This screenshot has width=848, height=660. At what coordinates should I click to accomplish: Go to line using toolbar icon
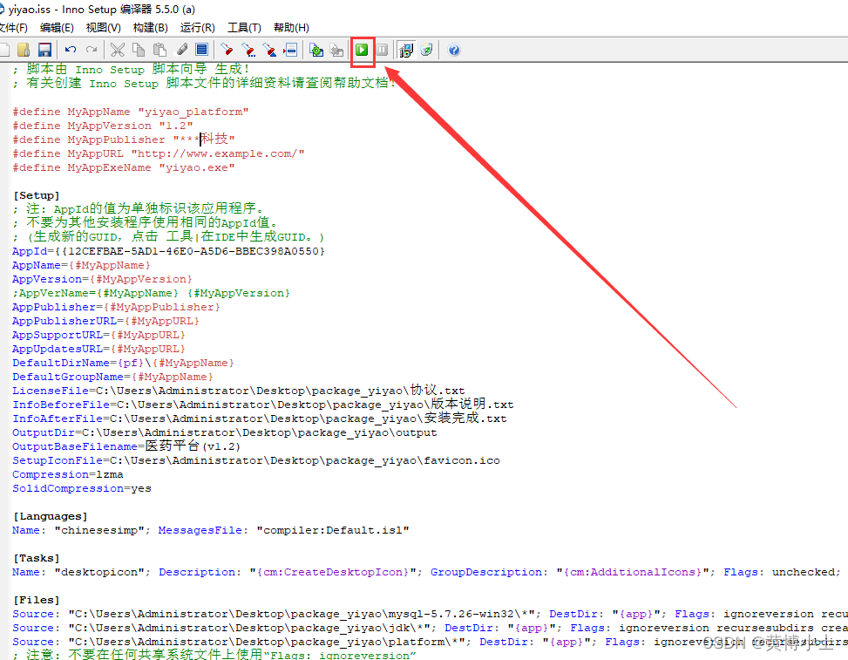(x=290, y=50)
